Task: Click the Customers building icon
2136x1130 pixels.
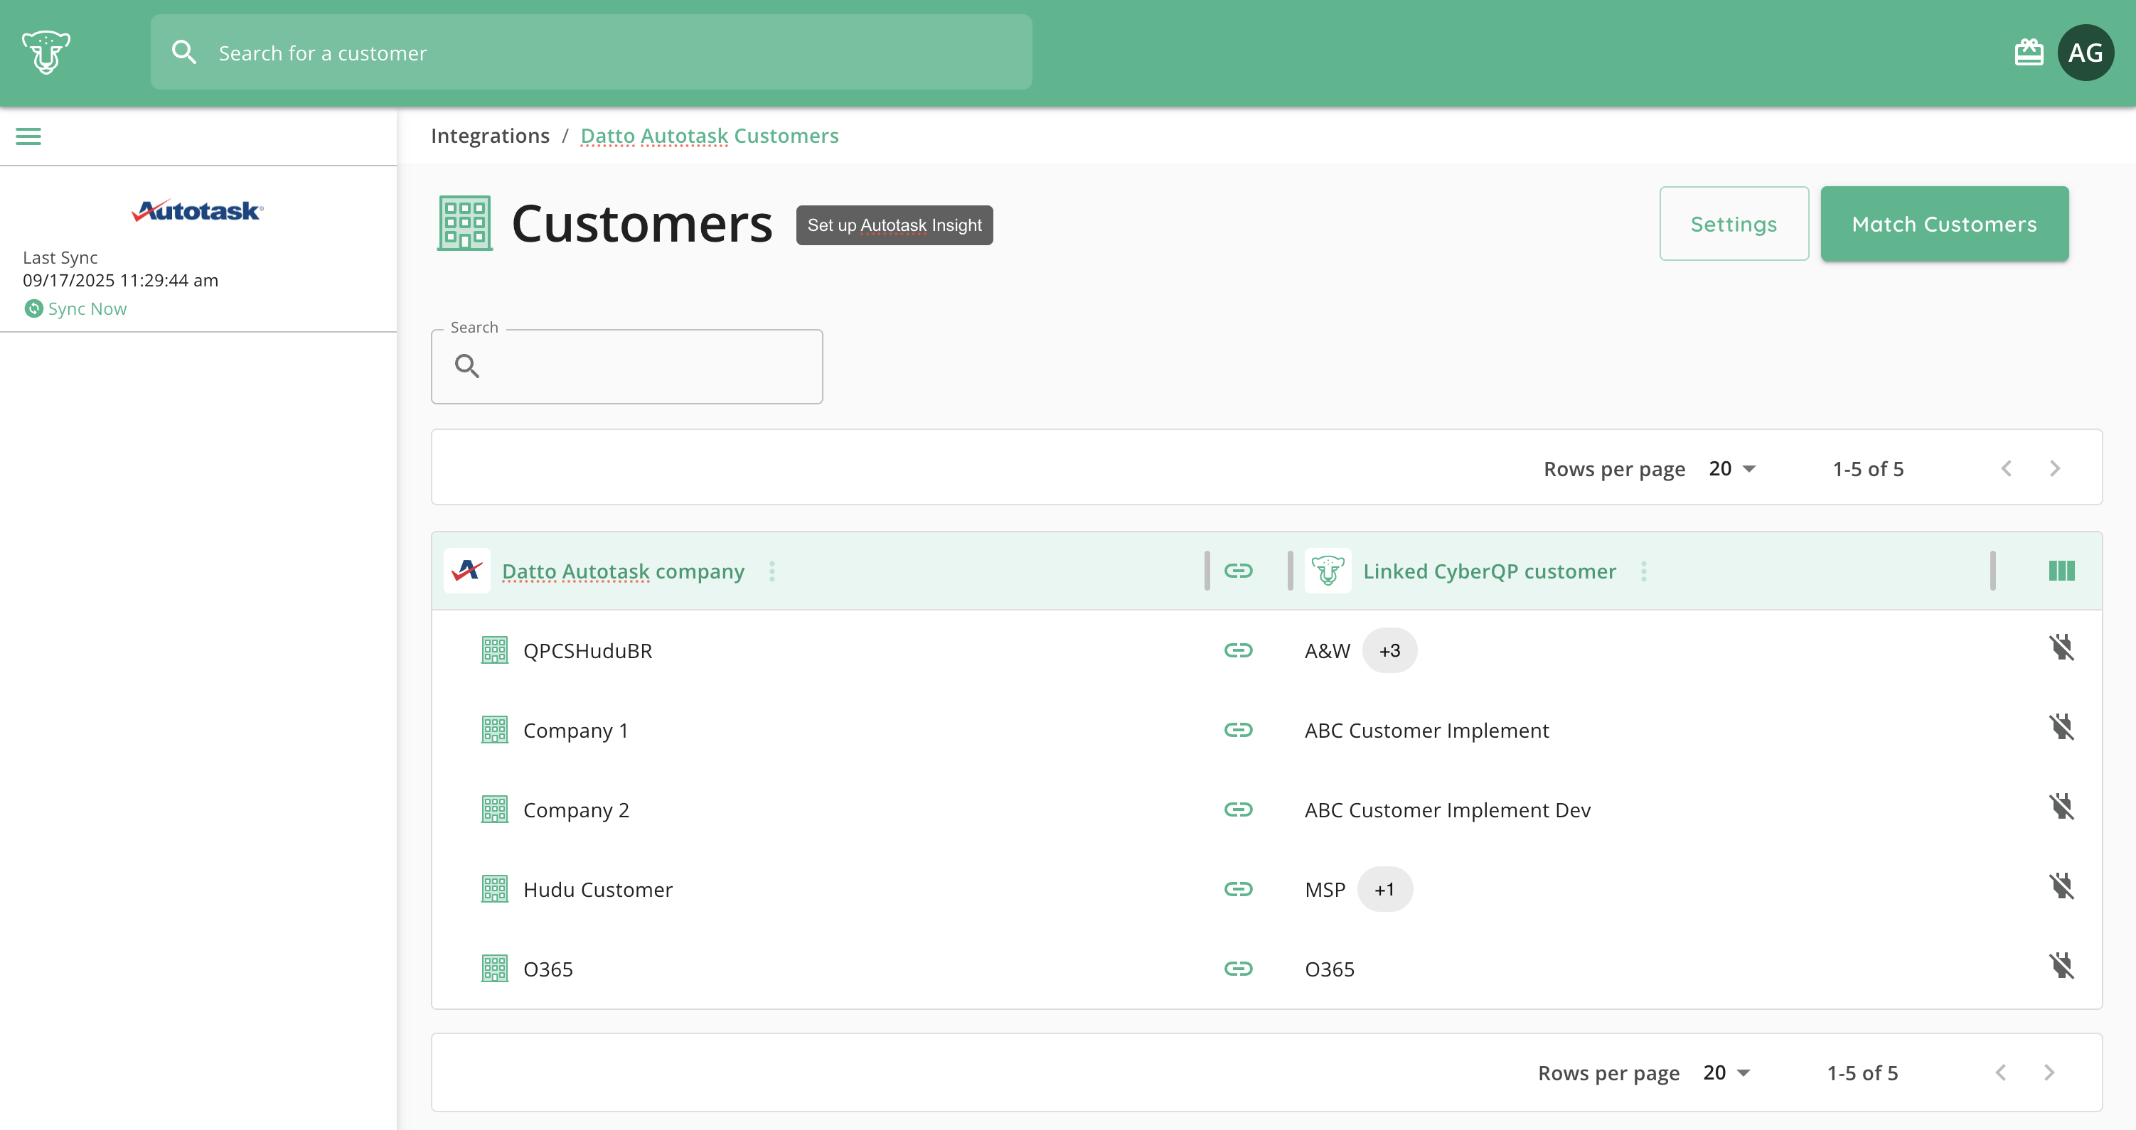Action: (464, 223)
